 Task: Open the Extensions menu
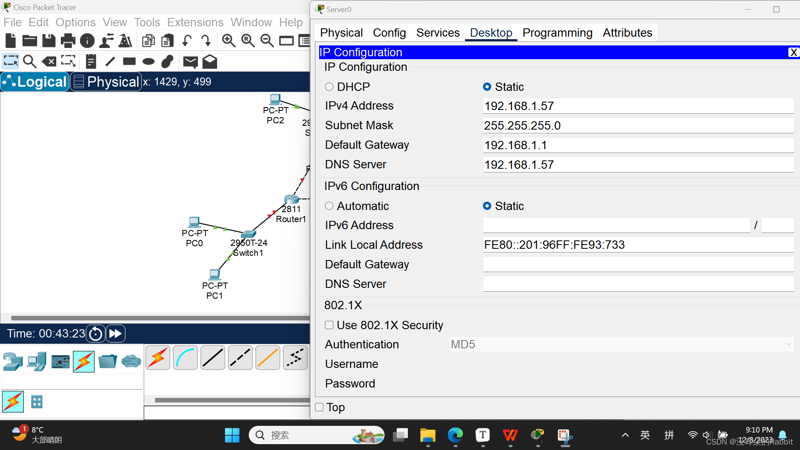point(195,22)
